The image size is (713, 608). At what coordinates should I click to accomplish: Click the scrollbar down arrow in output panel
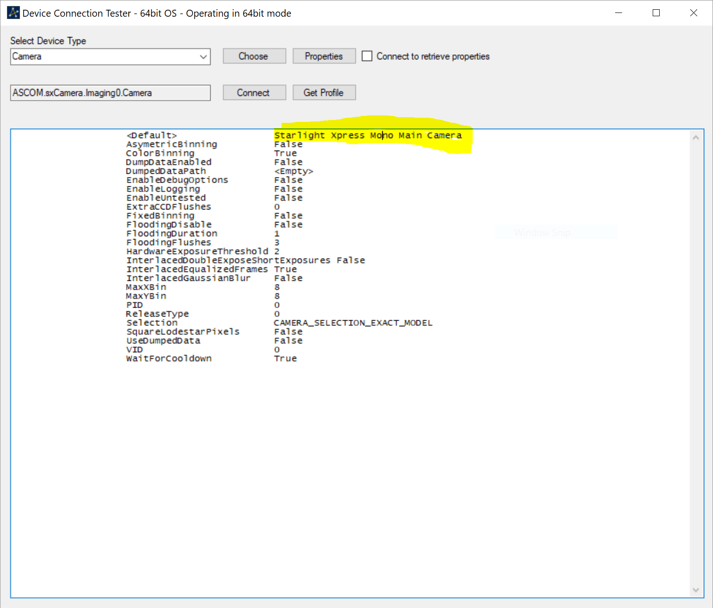click(x=695, y=590)
